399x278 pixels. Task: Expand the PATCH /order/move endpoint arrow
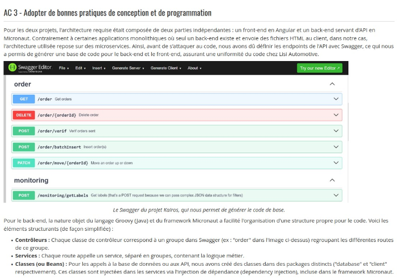336,163
